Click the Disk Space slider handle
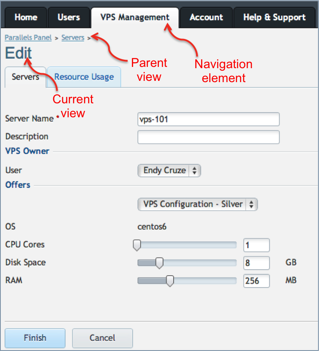This screenshot has width=319, height=351. coord(159,263)
